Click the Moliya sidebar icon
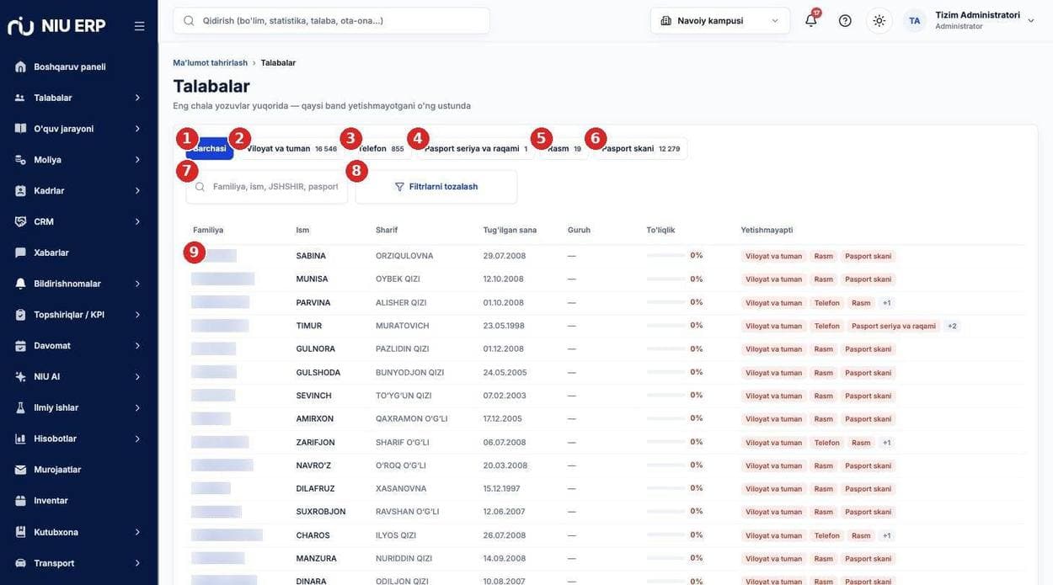The width and height of the screenshot is (1053, 585). (20, 160)
